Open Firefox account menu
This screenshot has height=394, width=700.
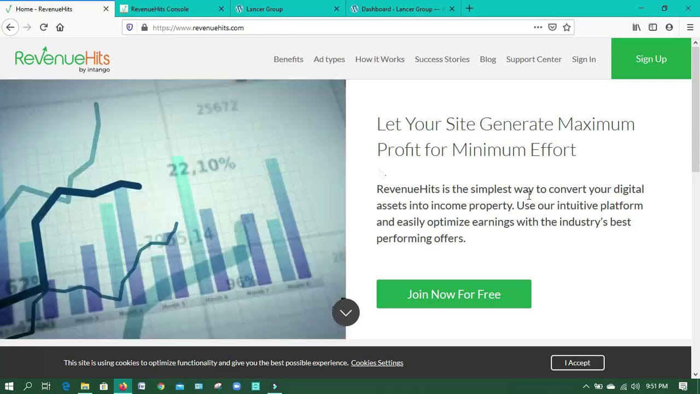pos(669,27)
